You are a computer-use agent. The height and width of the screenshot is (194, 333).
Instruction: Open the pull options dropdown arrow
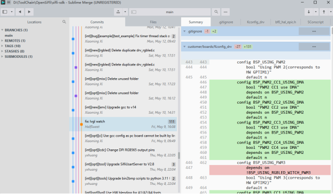point(316,12)
